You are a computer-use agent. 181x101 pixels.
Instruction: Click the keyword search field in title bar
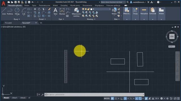[x=113, y=2]
